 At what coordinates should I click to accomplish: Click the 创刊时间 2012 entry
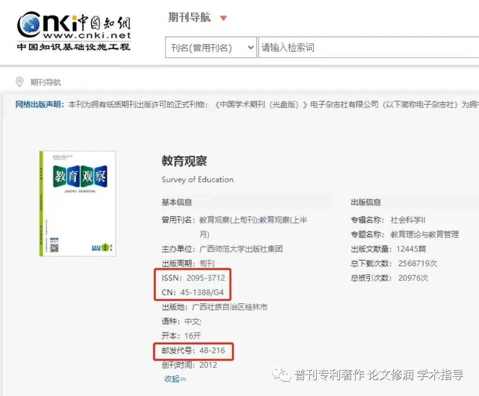coord(189,365)
